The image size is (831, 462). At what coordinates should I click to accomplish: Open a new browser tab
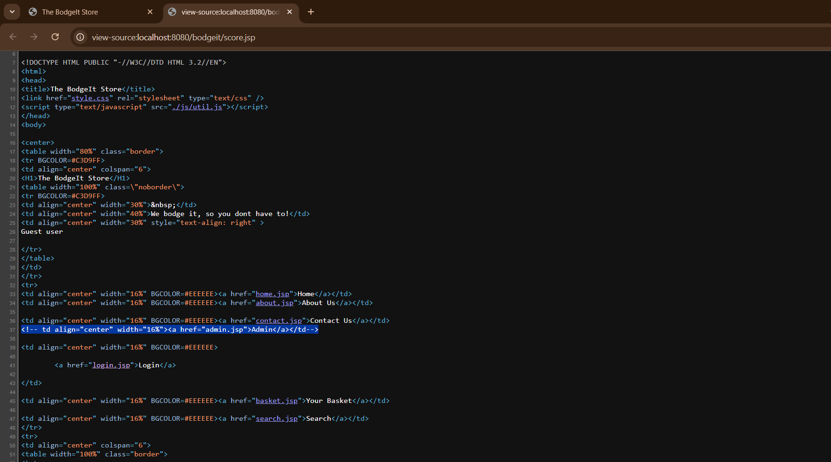311,12
